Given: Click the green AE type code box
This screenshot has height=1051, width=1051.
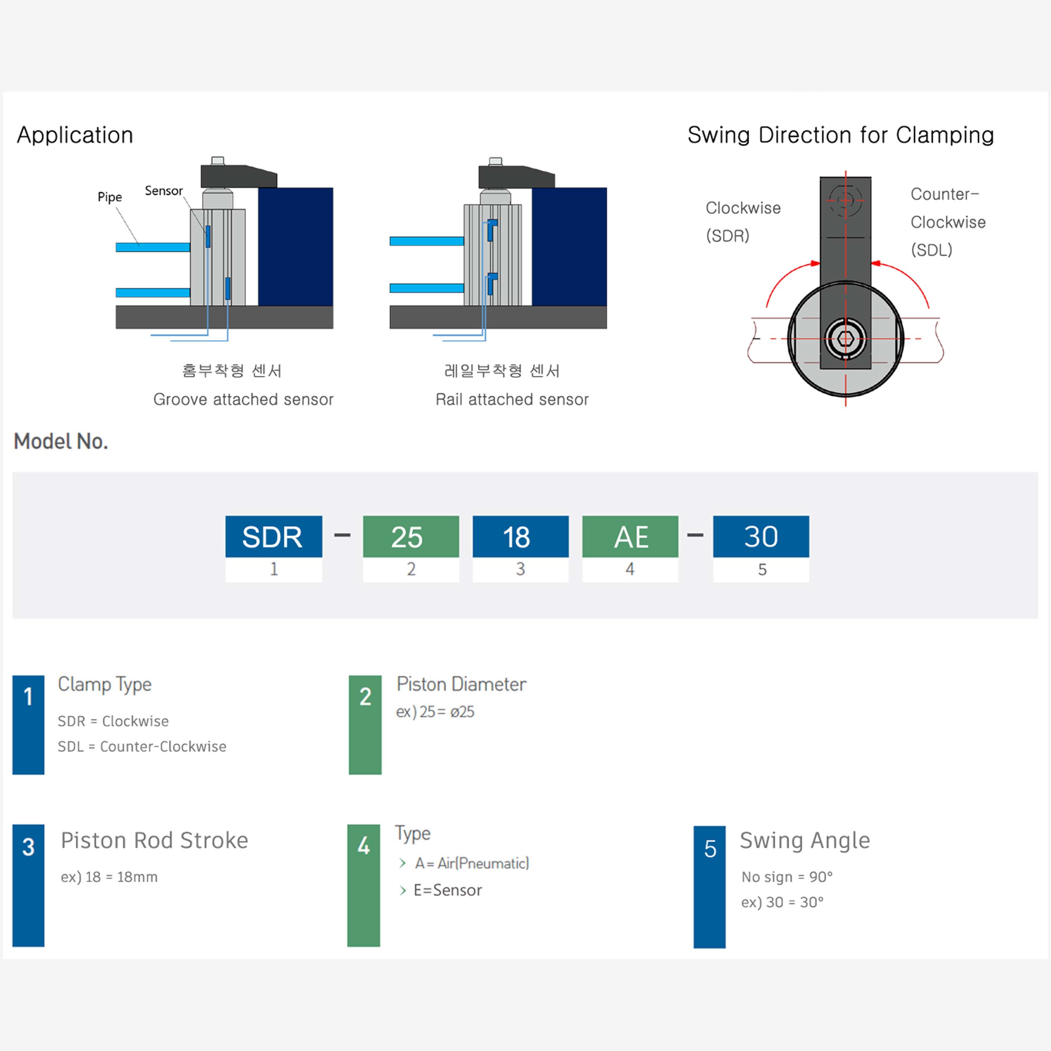Looking at the screenshot, I should click(630, 536).
